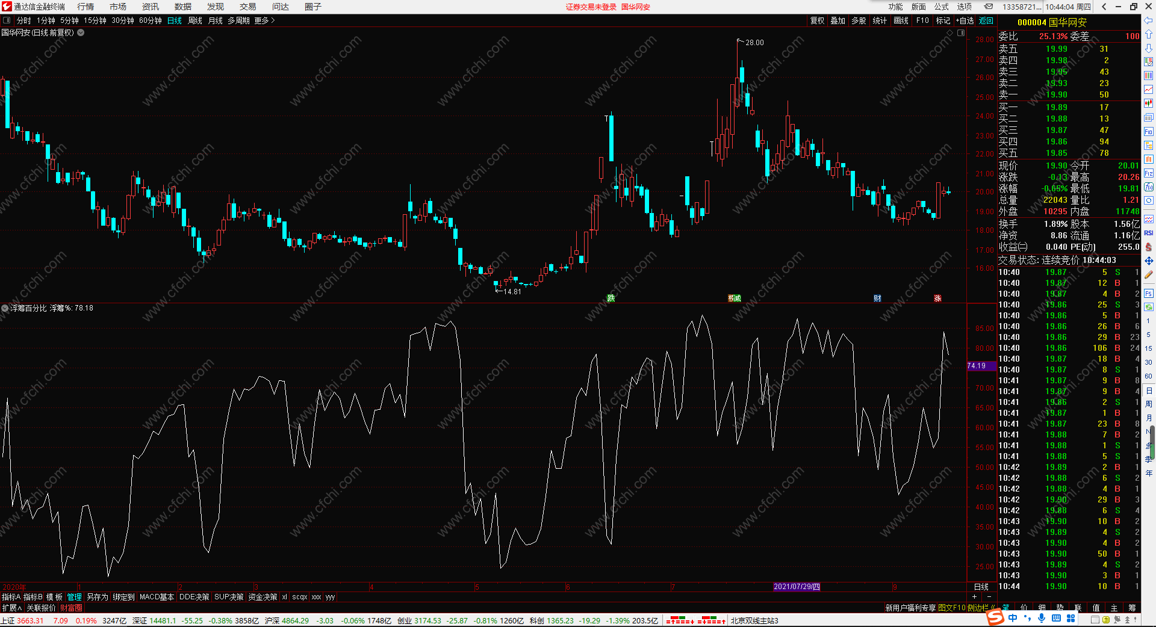Click the +自选 add to watchlist button
Viewport: 1156px width, 627px height.
click(965, 20)
